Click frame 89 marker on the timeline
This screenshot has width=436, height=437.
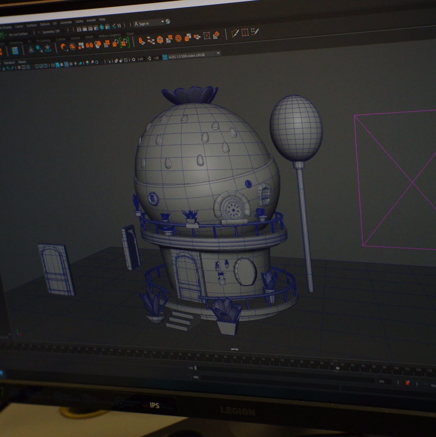pyautogui.click(x=337, y=368)
